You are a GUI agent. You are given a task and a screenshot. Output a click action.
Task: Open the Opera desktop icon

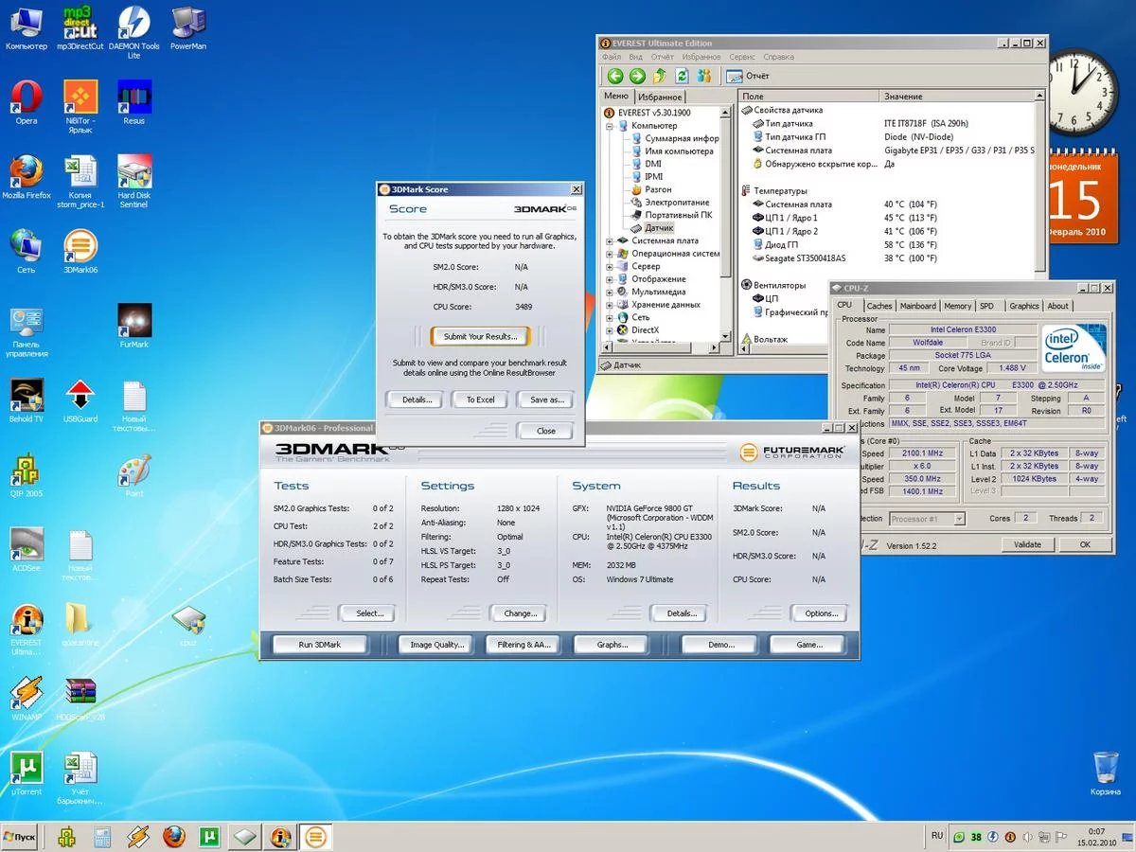tap(27, 102)
